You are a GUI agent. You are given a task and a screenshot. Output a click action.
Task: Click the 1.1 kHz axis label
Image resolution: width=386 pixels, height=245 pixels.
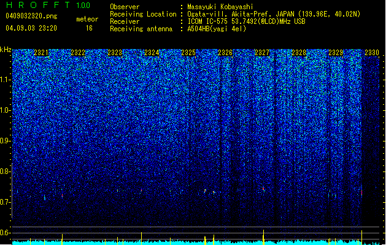(6, 80)
